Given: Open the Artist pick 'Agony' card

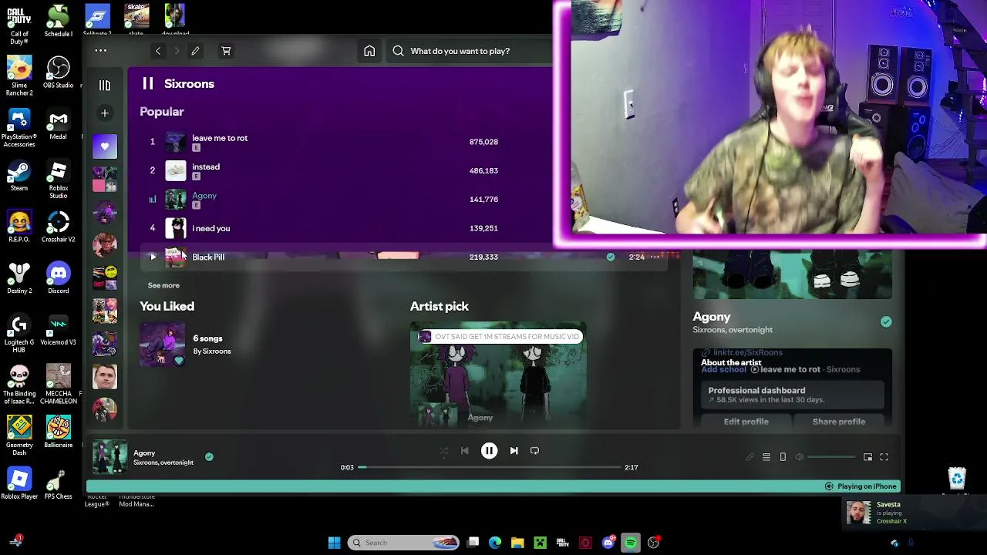Looking at the screenshot, I should coord(498,375).
